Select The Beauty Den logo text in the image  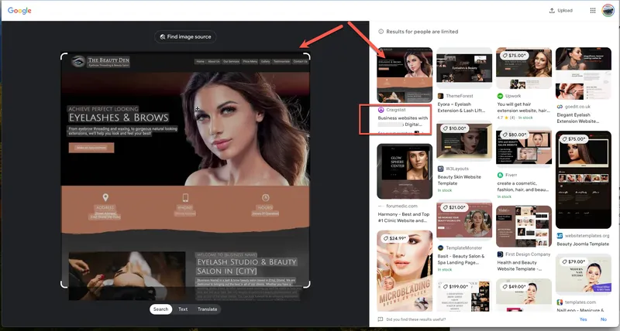(x=108, y=60)
